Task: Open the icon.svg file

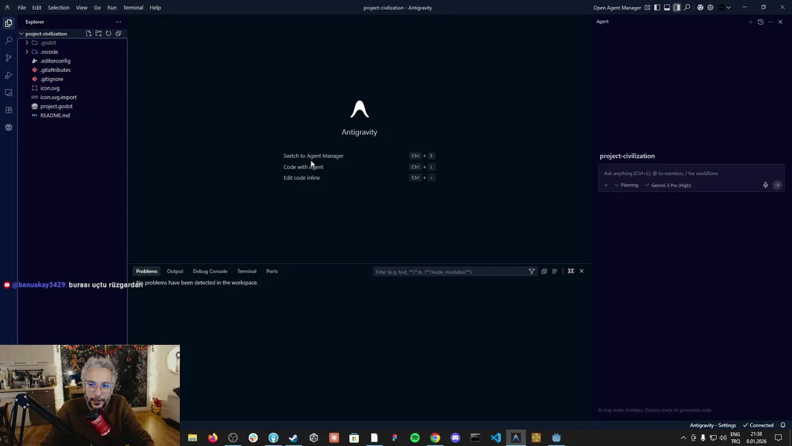Action: [x=49, y=88]
